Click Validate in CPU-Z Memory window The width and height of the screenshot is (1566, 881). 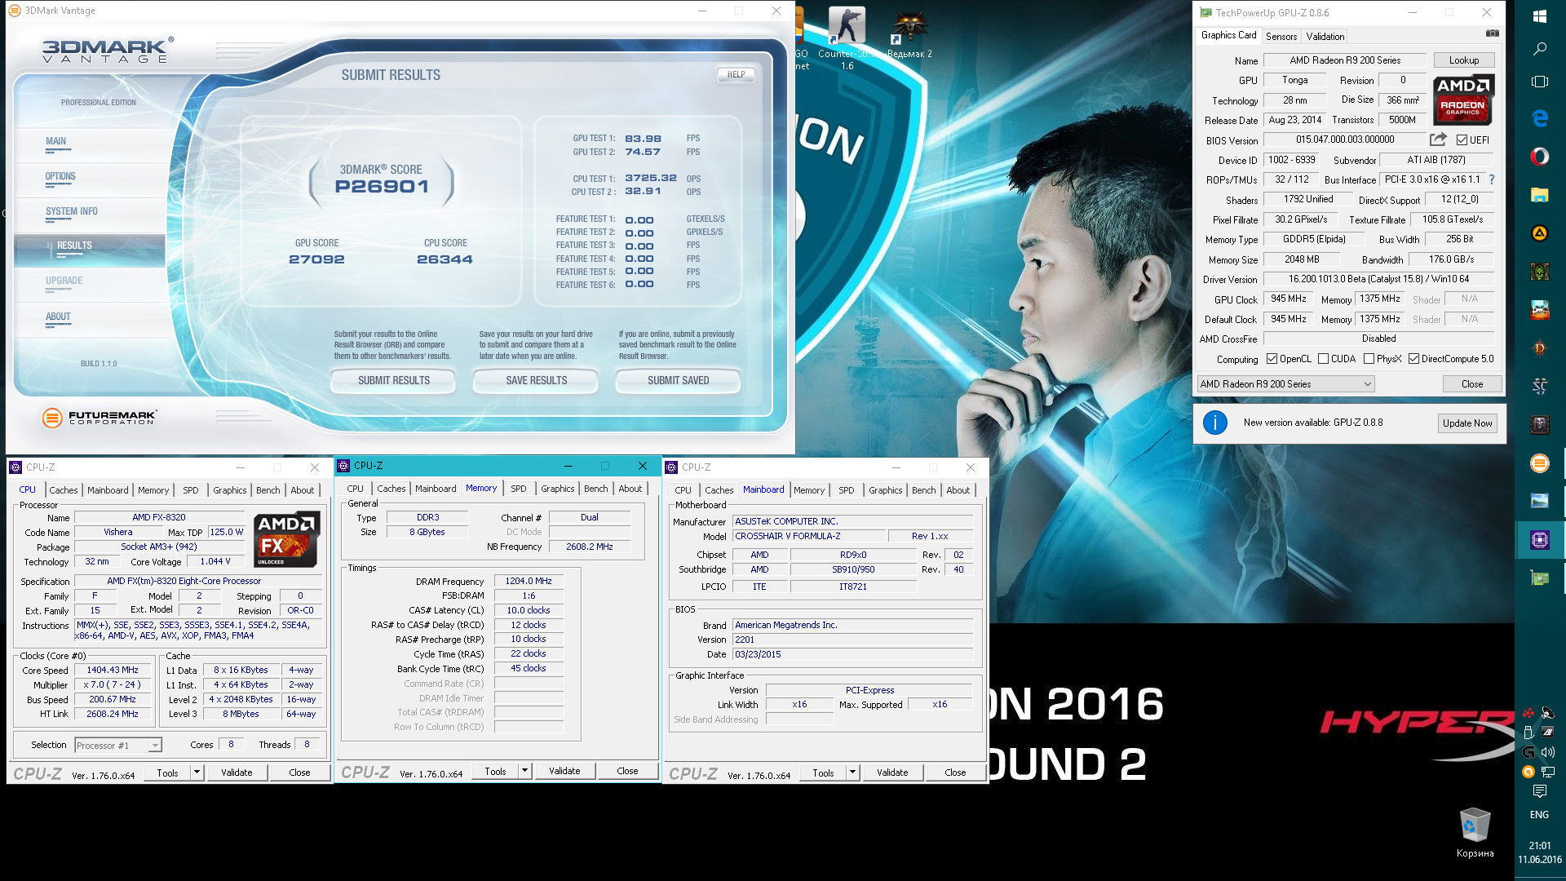tap(564, 771)
